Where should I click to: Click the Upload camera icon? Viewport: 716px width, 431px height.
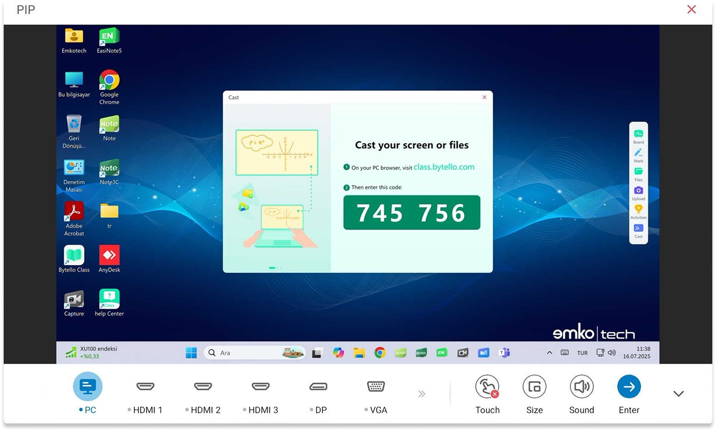coord(638,191)
